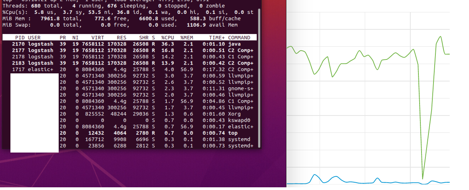
Task: Select PID 2177 in the process list
Action: [x=18, y=50]
